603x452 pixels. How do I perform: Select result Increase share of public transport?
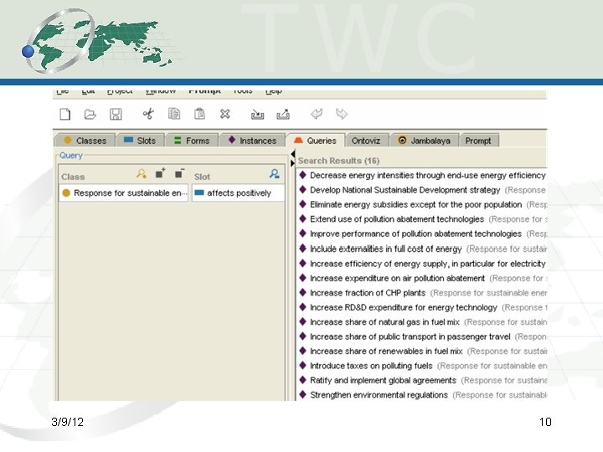[423, 336]
